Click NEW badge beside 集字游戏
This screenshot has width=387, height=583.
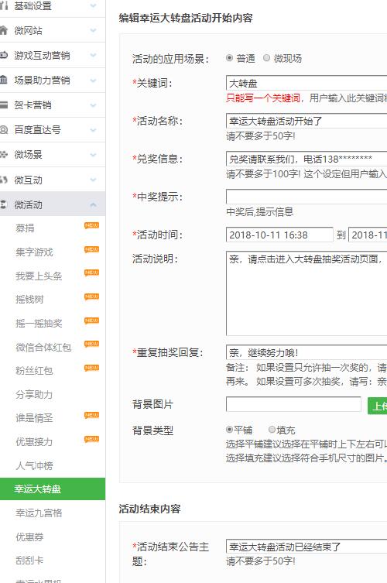pyautogui.click(x=91, y=249)
